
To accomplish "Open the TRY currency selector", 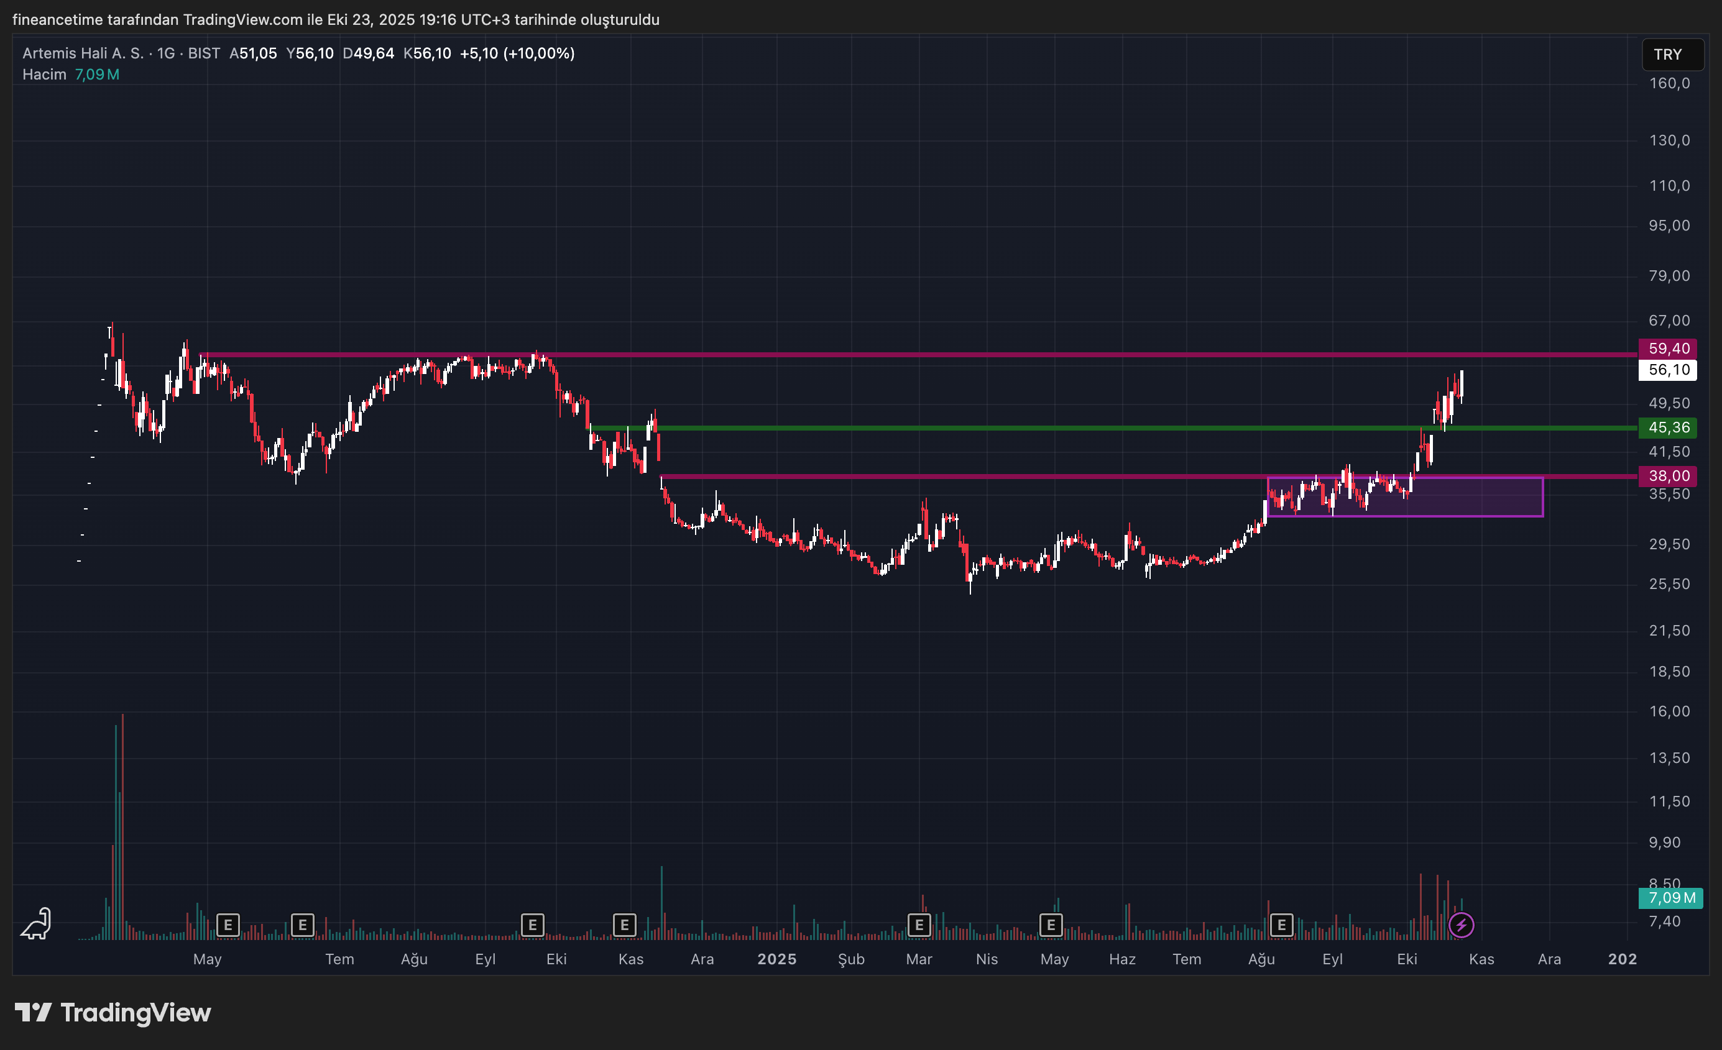I will coord(1671,55).
